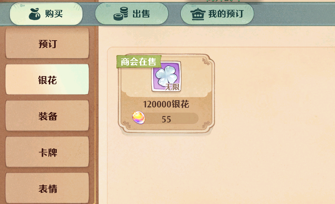Switch to the 购买 tab
This screenshot has height=204, width=335.
click(46, 14)
